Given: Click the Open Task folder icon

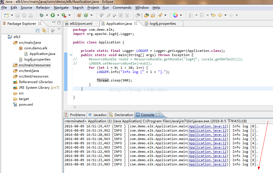Looking at the screenshot, I should (x=153, y=15).
